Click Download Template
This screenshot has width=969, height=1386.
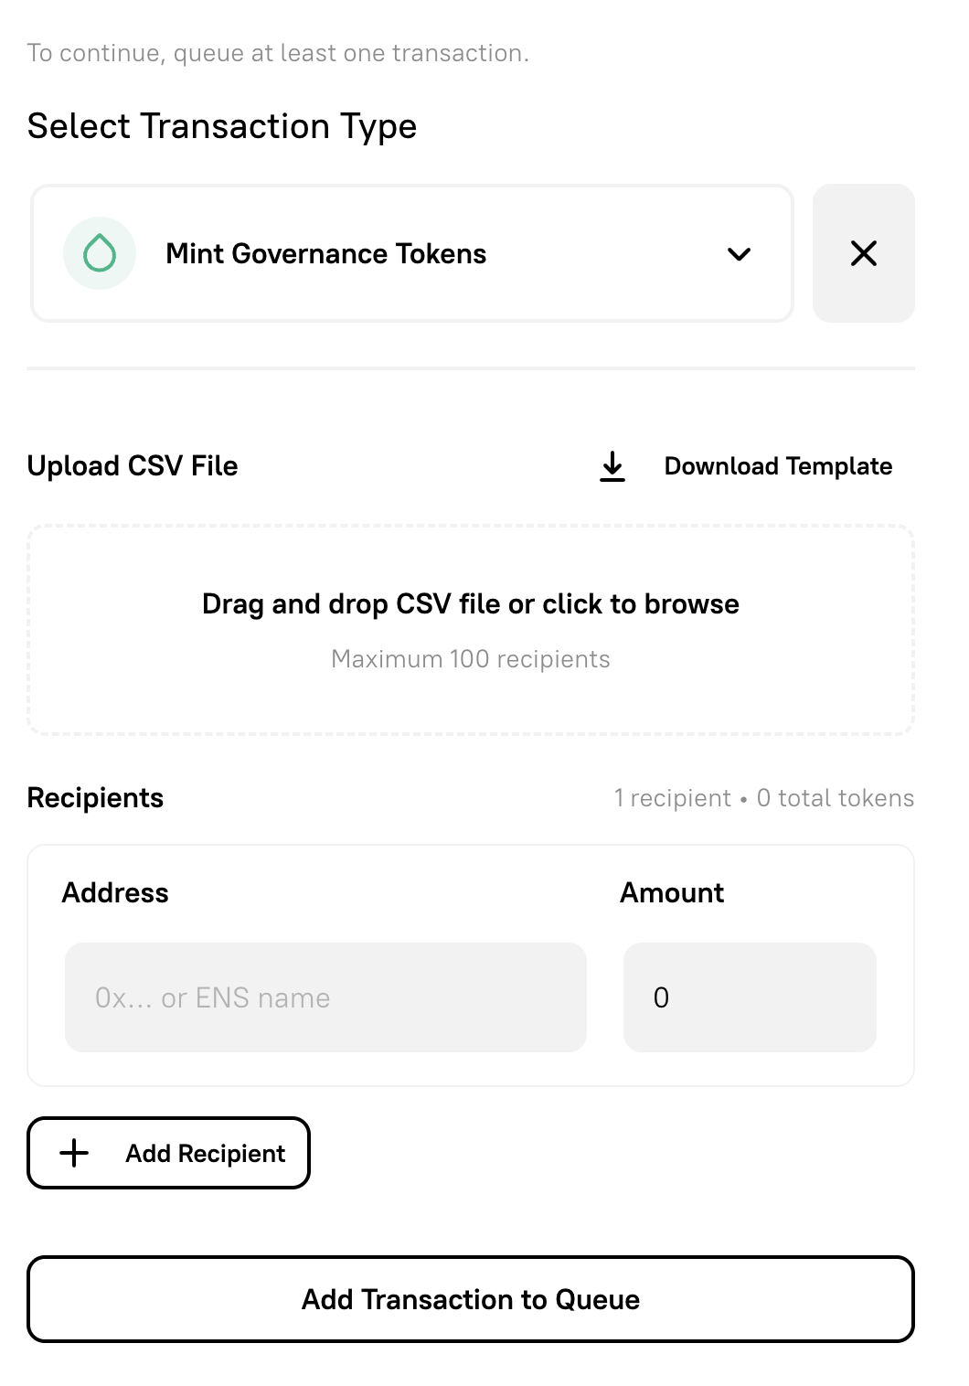(x=778, y=466)
